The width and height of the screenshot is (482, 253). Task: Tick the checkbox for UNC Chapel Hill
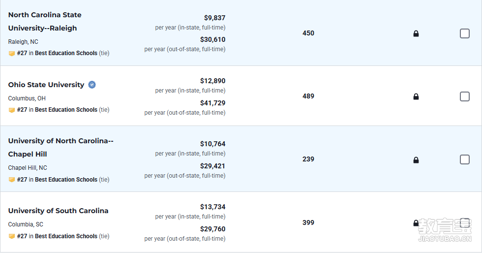tap(464, 159)
